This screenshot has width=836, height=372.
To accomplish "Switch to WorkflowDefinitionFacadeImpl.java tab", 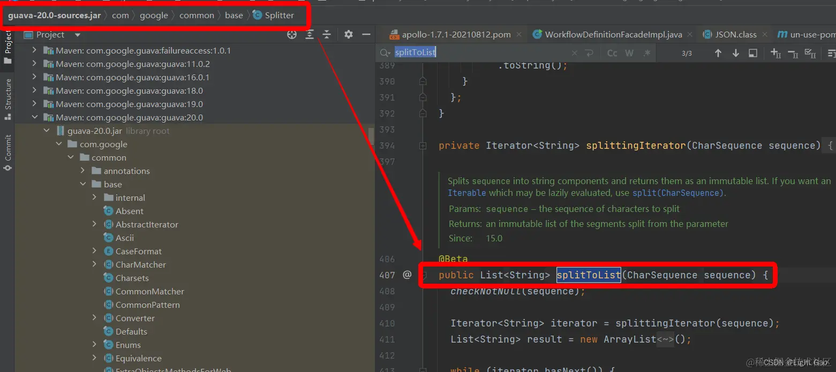I will point(613,34).
